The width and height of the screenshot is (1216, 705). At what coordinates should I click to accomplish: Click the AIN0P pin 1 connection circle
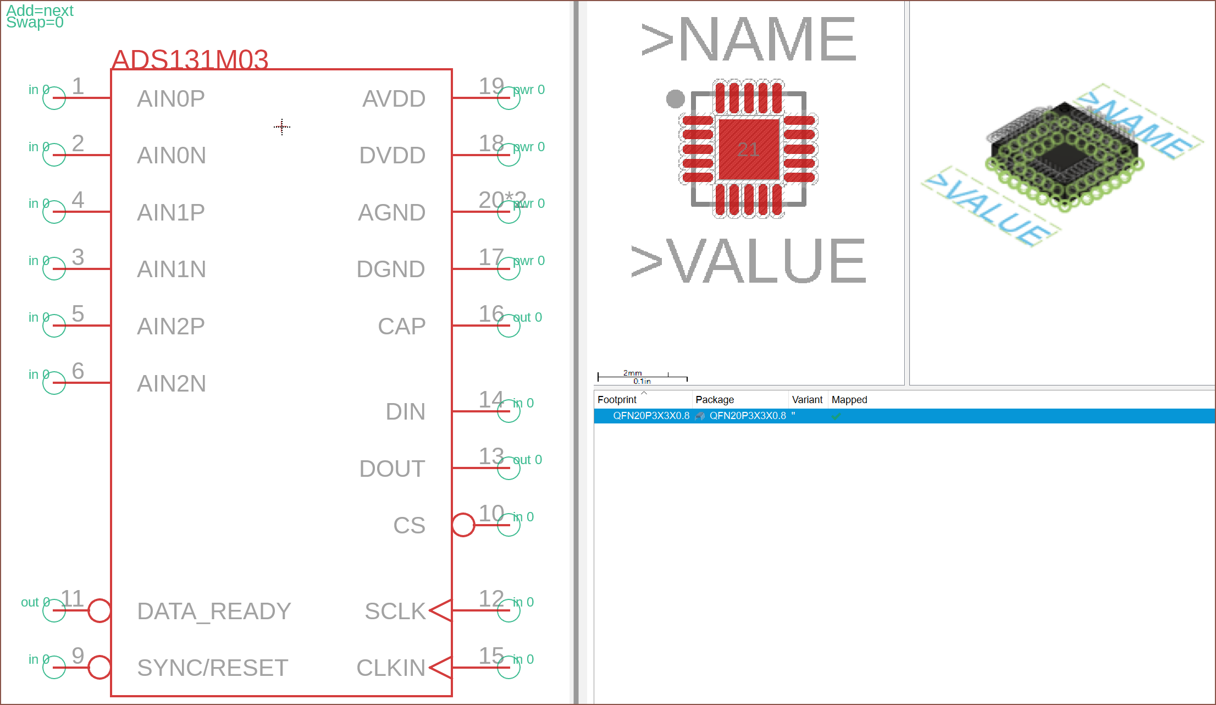[x=54, y=98]
